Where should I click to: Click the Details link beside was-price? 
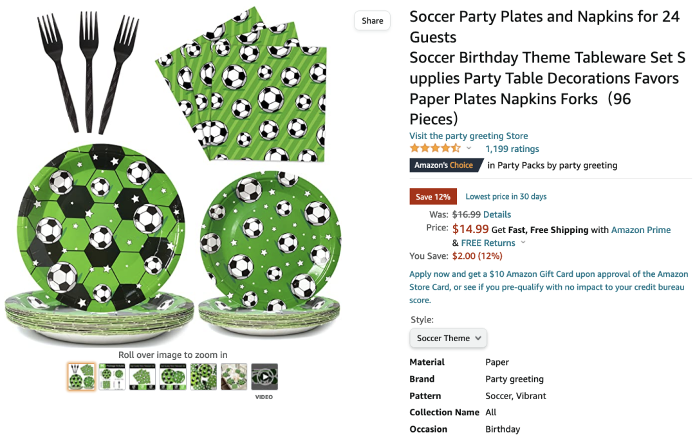click(x=497, y=214)
